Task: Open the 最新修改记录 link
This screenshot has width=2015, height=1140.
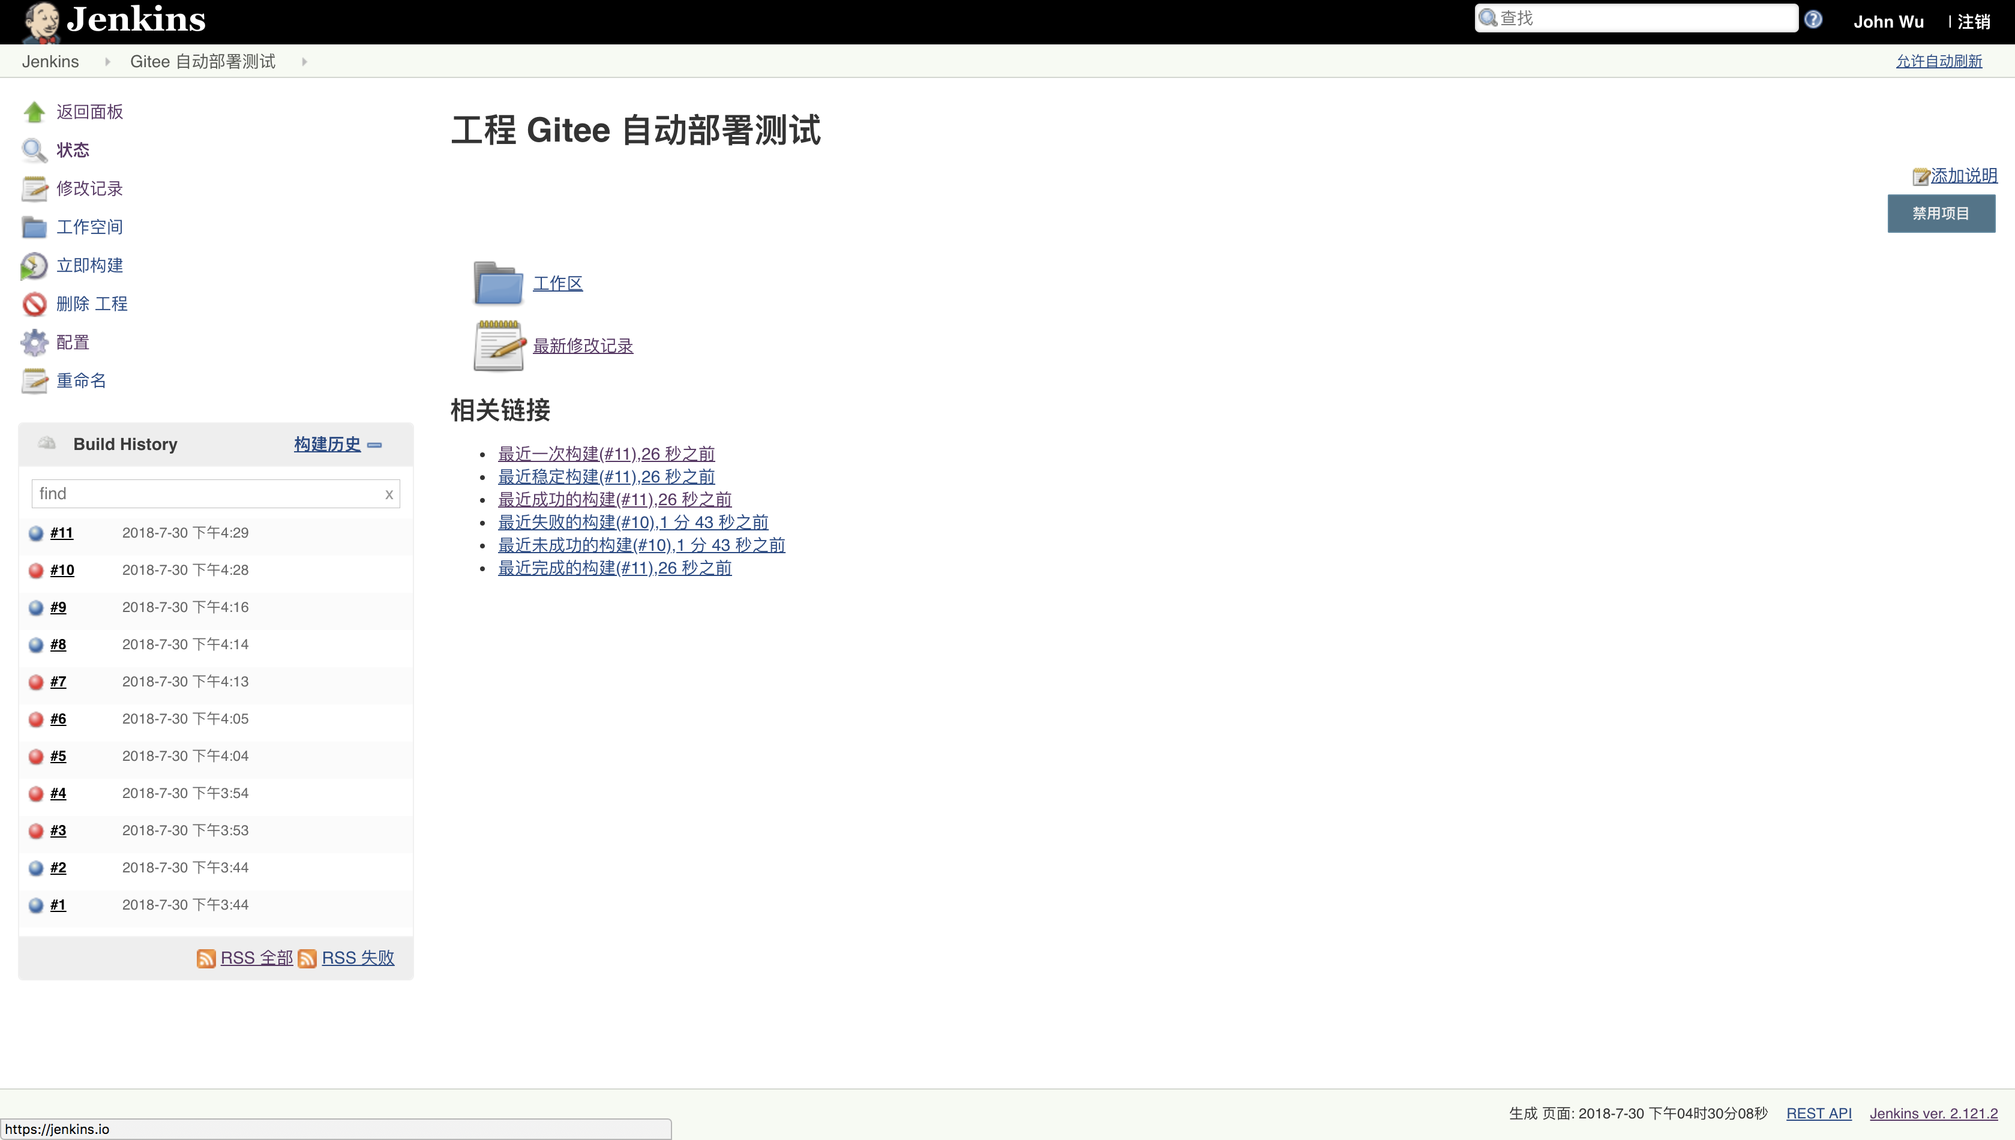Action: tap(583, 346)
